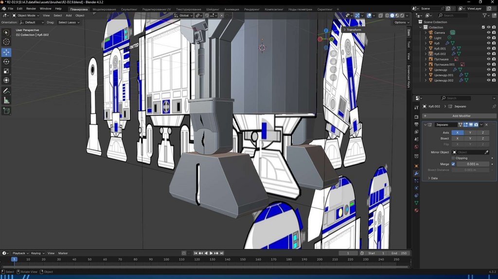Uncheck the Merge checkbox
Image resolution: width=498 pixels, height=279 pixels.
(453, 164)
